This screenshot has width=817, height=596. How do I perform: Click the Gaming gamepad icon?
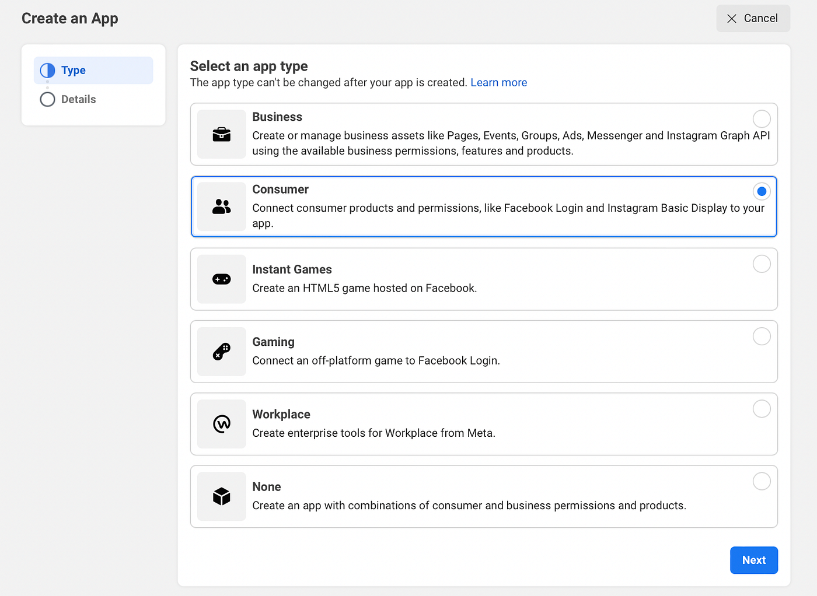click(222, 352)
